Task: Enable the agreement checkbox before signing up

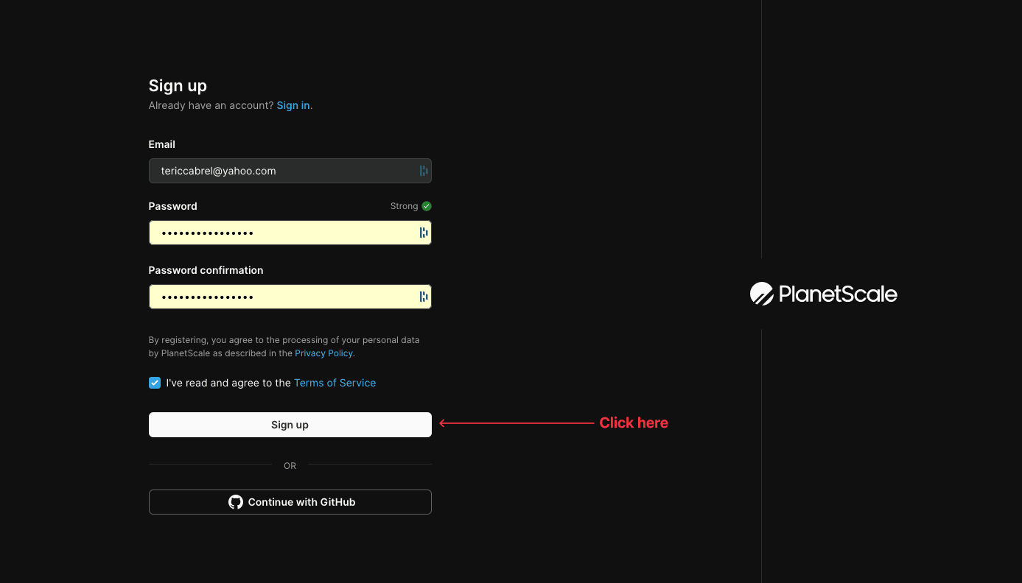Action: [x=154, y=382]
